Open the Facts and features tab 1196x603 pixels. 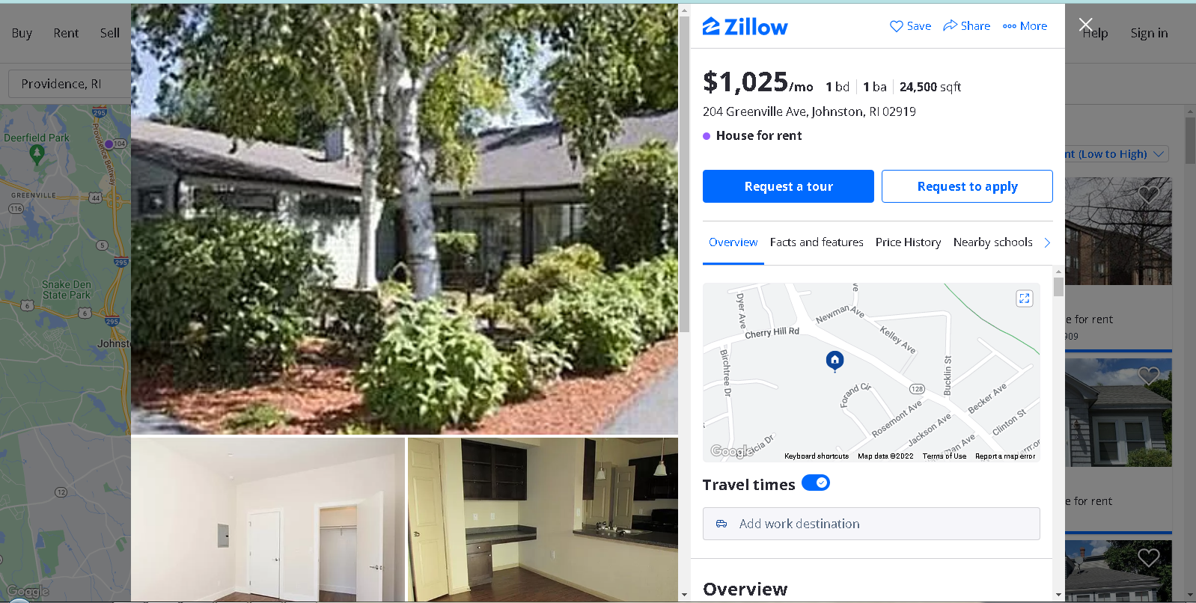(x=817, y=242)
